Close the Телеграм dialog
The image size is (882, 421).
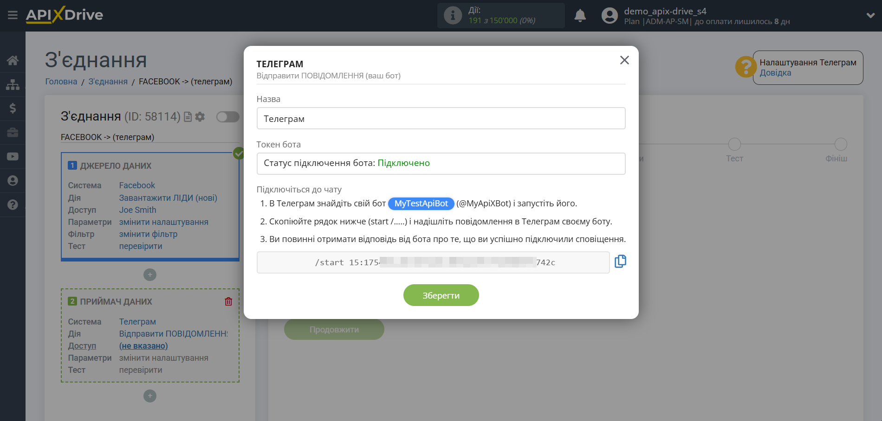click(x=624, y=60)
